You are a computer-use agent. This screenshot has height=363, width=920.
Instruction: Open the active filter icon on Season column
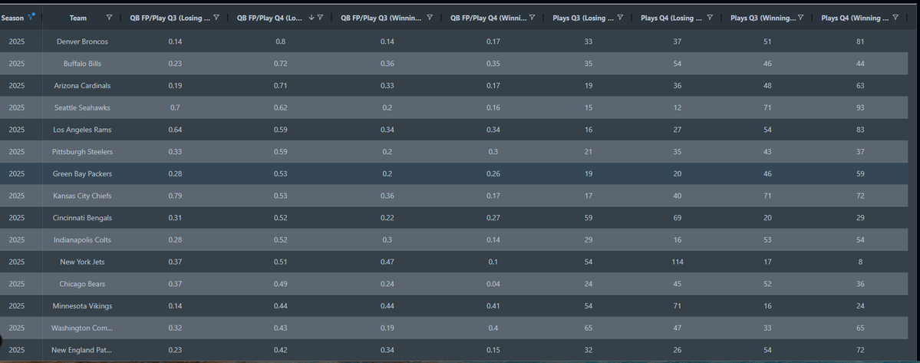(x=31, y=17)
